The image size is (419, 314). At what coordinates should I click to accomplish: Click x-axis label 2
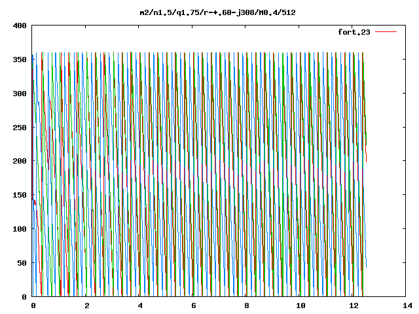tap(87, 305)
